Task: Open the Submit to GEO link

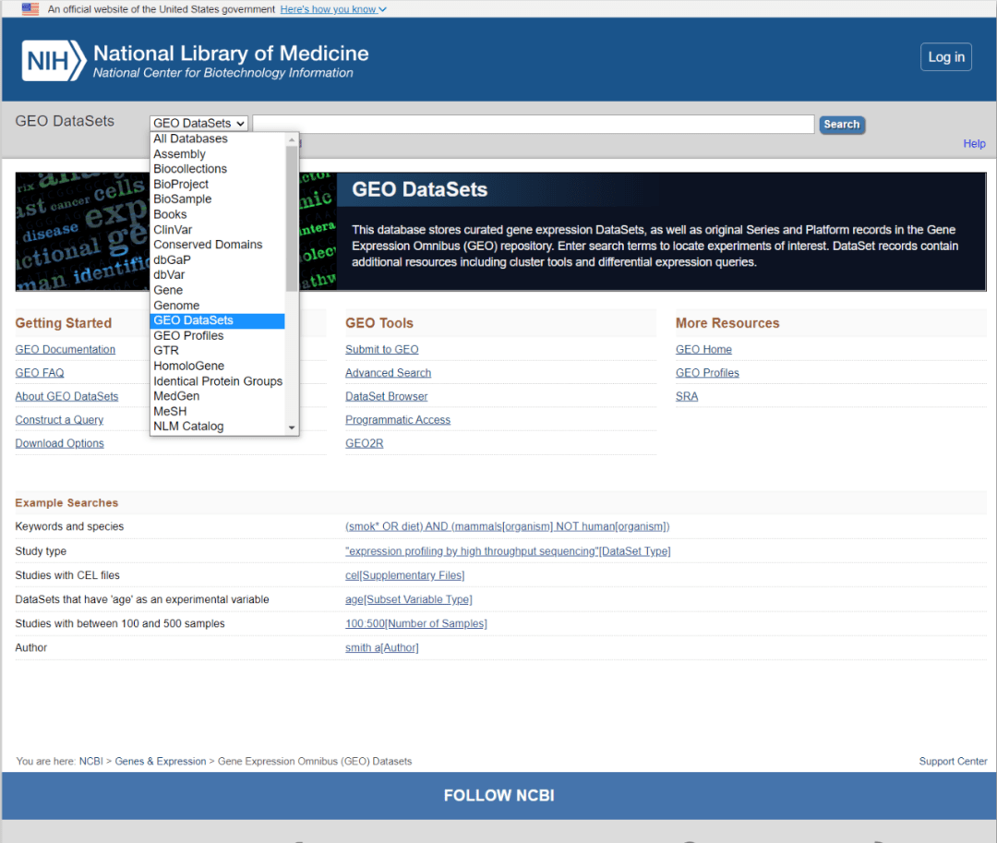Action: [x=381, y=350]
